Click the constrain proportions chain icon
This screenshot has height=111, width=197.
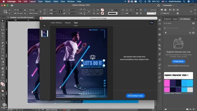click(40, 12)
